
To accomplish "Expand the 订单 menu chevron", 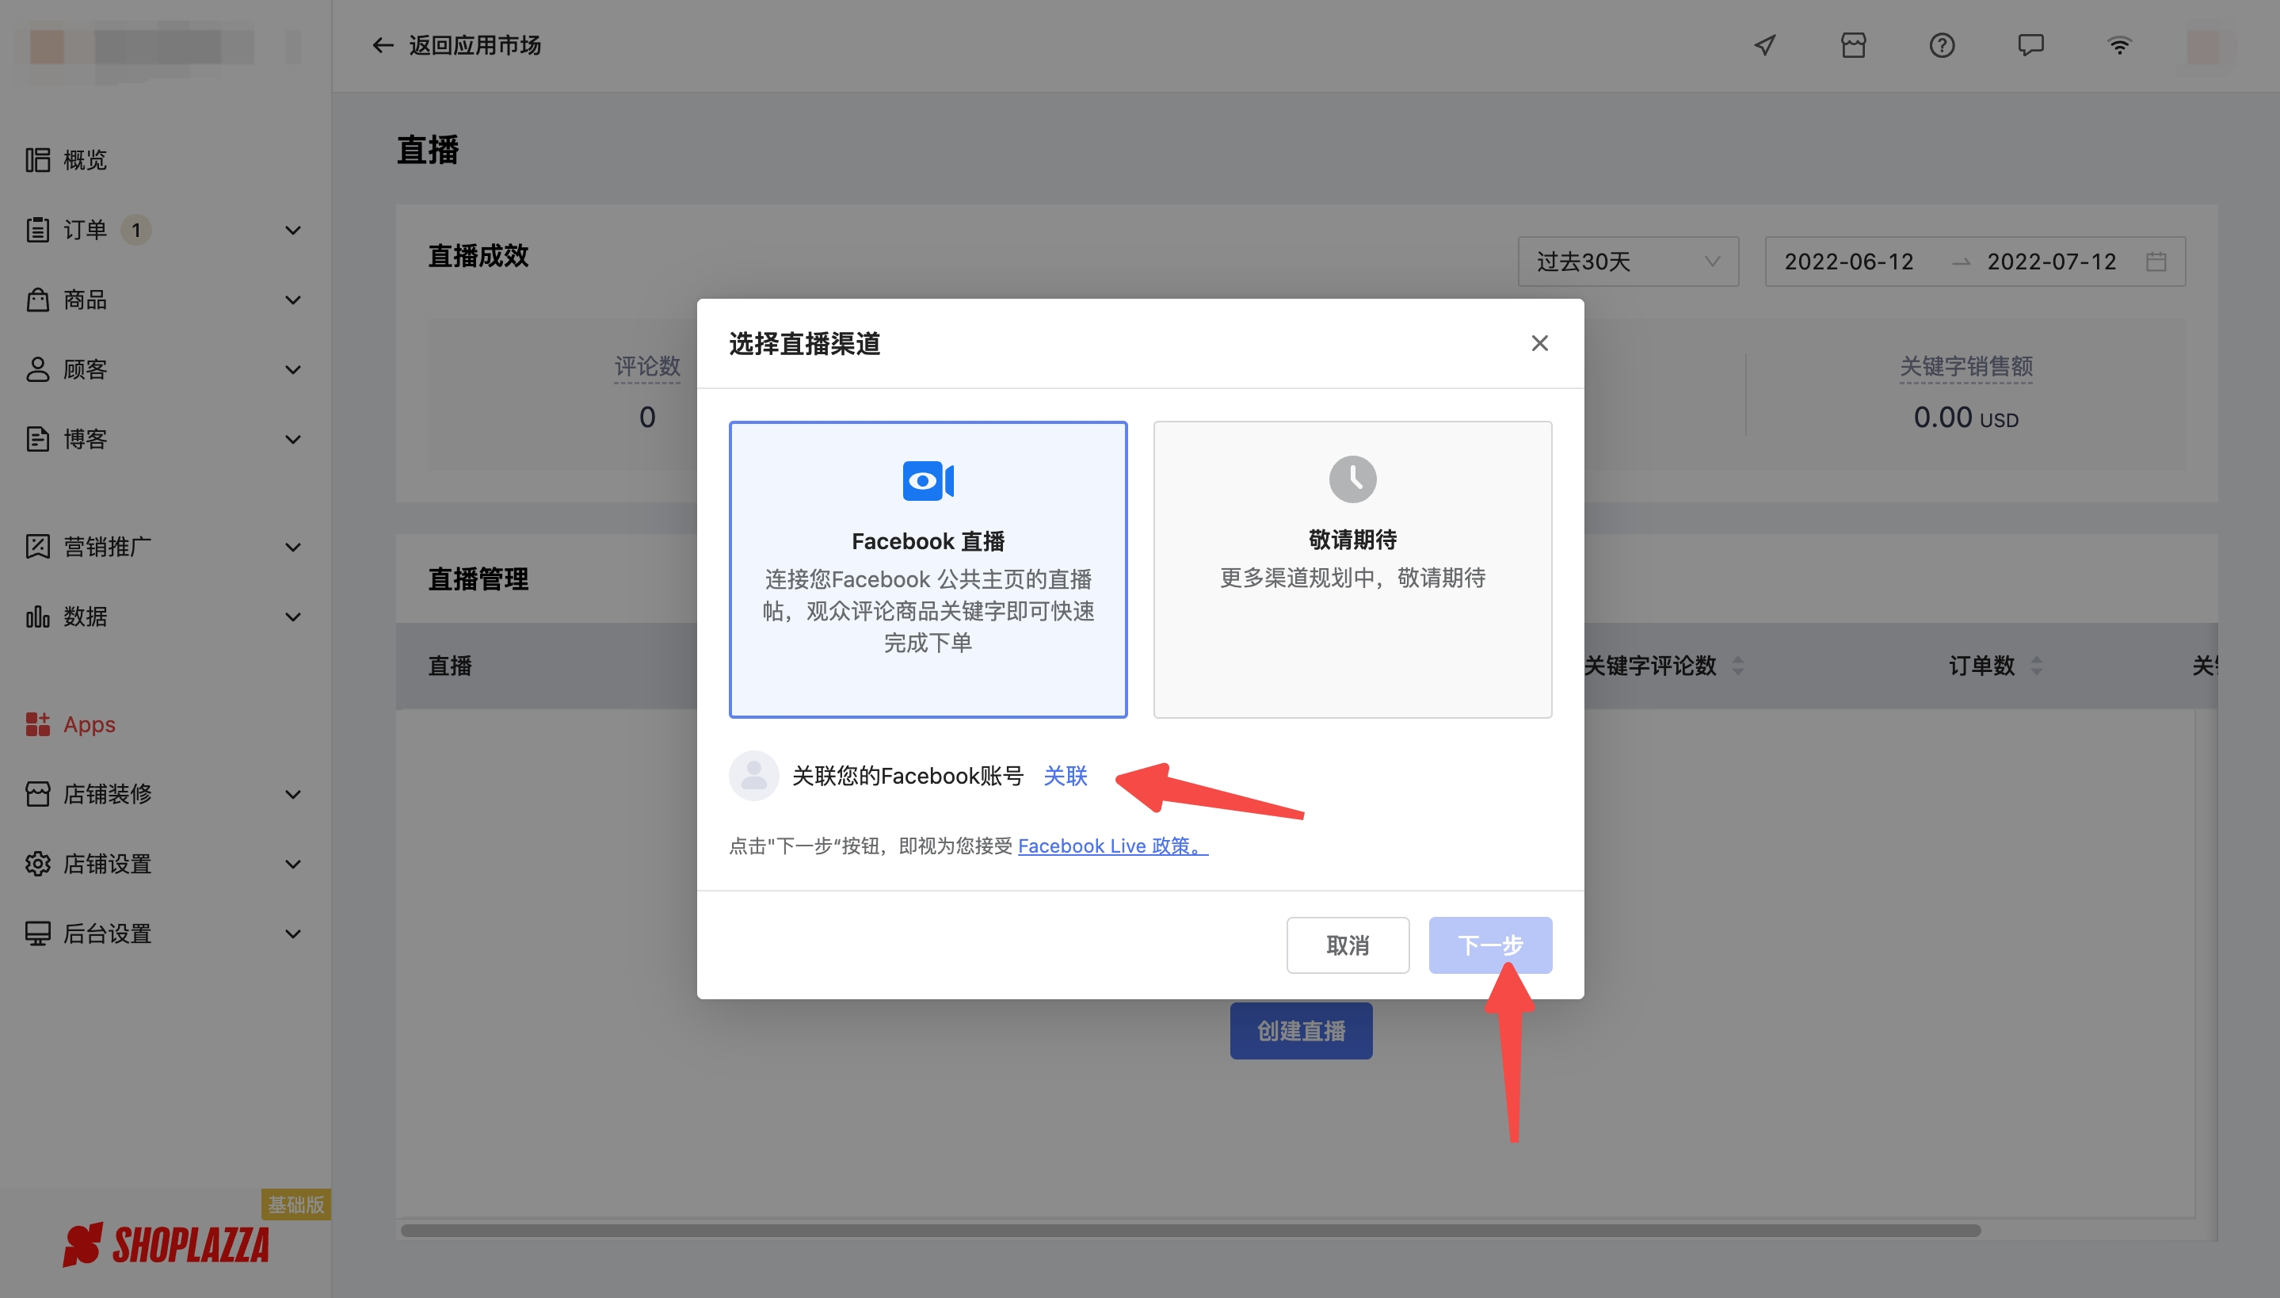I will click(292, 230).
